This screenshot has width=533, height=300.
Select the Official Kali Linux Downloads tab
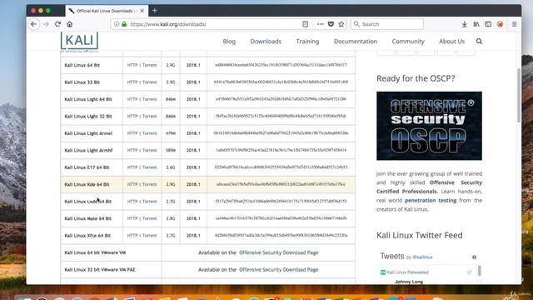point(107,11)
